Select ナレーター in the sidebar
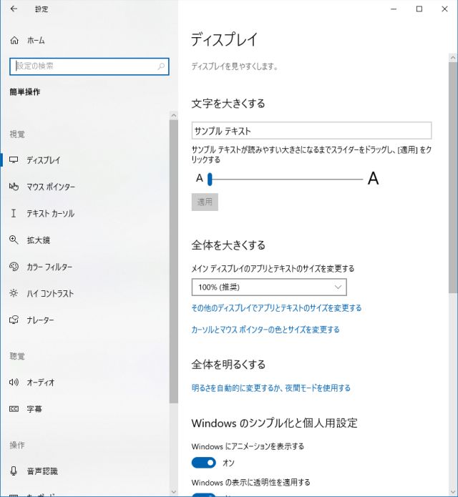Viewport: 458px width, 497px height. tap(40, 320)
